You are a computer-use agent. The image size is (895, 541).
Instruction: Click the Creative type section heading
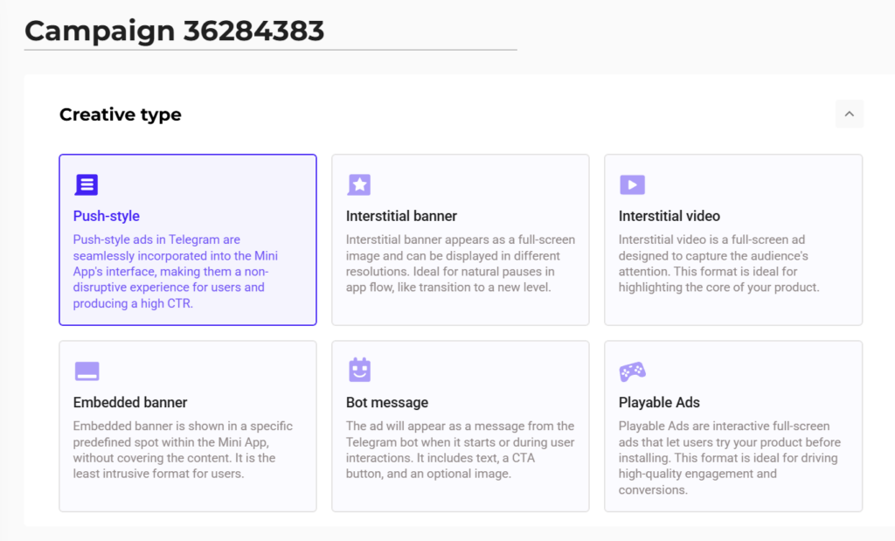(121, 114)
